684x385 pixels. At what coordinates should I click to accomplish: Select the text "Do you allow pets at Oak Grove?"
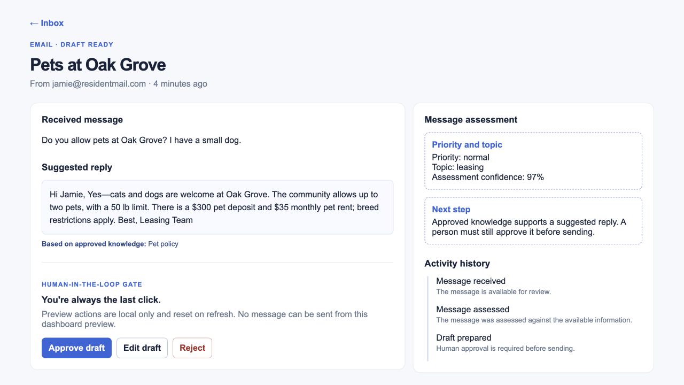coord(105,140)
